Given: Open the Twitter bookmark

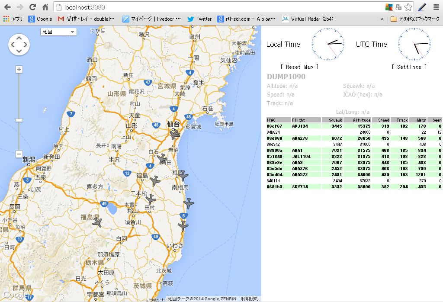Looking at the screenshot, I should pos(199,19).
